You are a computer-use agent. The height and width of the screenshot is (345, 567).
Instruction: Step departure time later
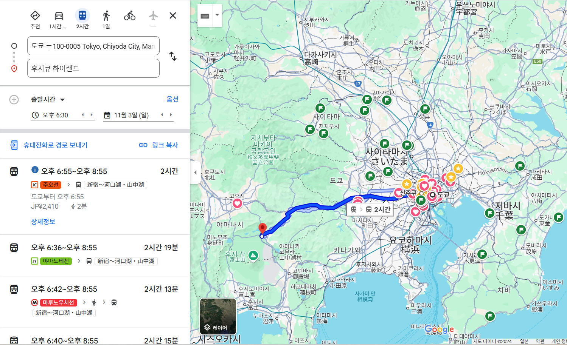(91, 115)
